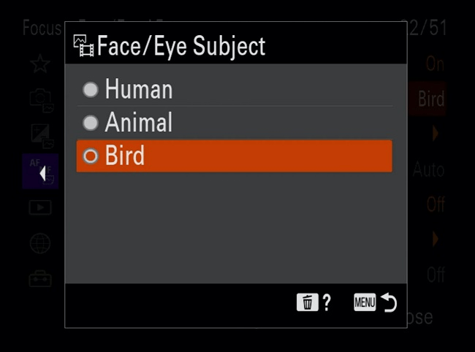Open the Network globe tab

(x=40, y=243)
